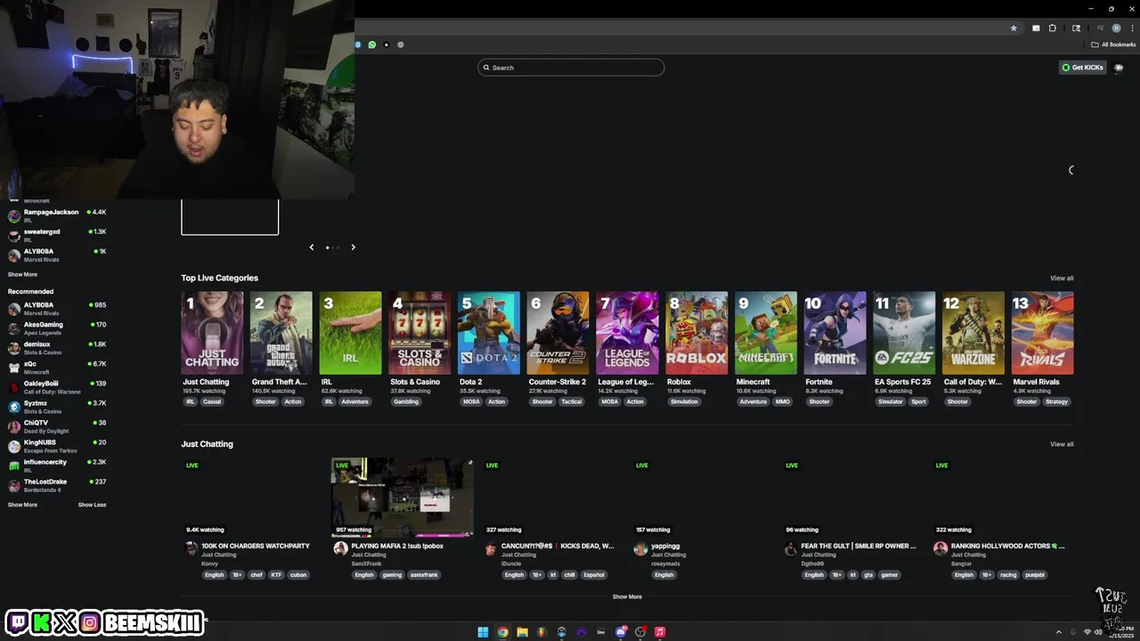Viewport: 1140px width, 641px height.
Task: Click Sangtar channel avatar
Action: pos(940,548)
